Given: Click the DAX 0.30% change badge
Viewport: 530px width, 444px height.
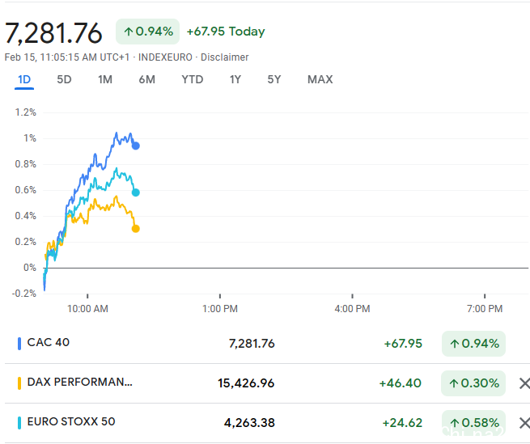Looking at the screenshot, I should (x=473, y=383).
